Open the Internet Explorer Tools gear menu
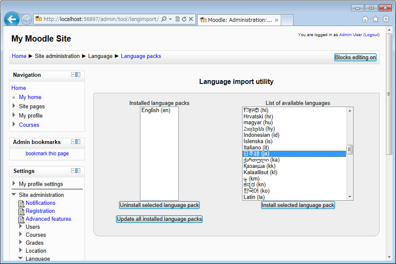This screenshot has width=396, height=264. (x=385, y=19)
